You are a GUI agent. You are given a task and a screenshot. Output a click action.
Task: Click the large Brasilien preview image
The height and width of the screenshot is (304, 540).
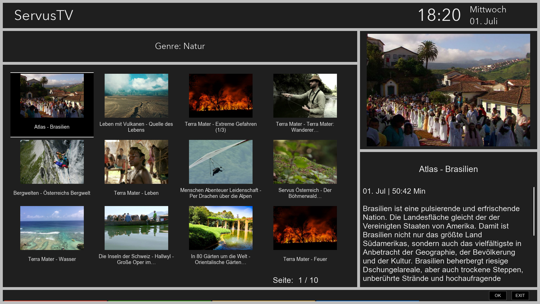pos(448,90)
